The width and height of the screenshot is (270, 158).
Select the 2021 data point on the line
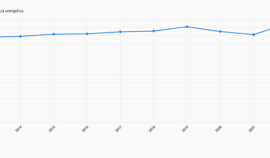(x=253, y=35)
